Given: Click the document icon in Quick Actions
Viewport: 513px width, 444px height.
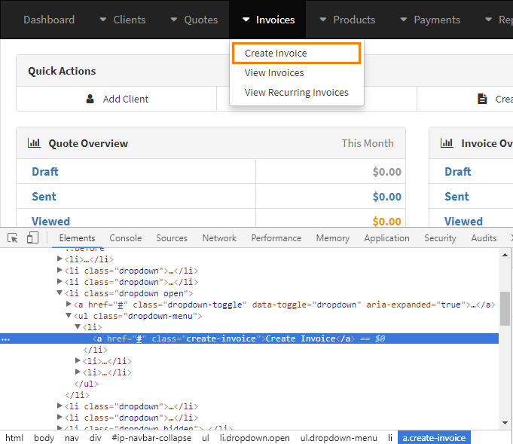Looking at the screenshot, I should click(482, 99).
